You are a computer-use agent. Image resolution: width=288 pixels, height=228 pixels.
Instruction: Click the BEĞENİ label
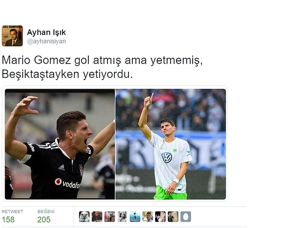(46, 212)
